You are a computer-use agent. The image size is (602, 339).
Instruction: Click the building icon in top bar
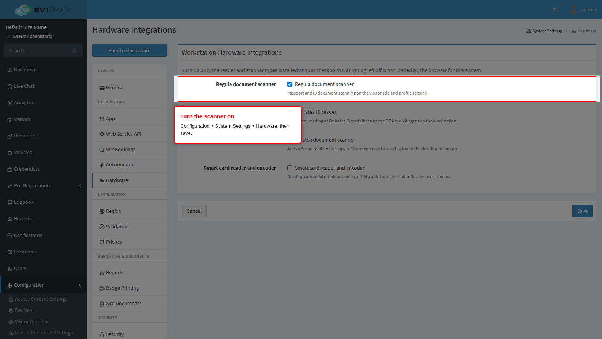555,10
